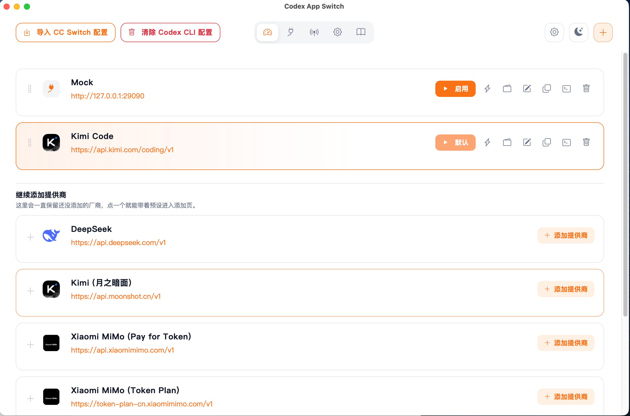Screen dimensions: 630x416
Task: Toggle dark mode with the moon icon
Action: [578, 32]
